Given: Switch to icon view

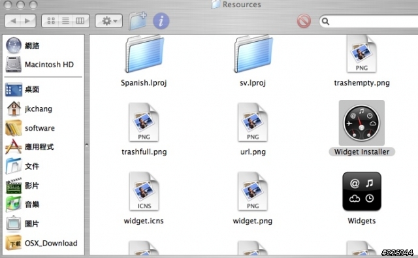Looking at the screenshot, I should (51, 21).
